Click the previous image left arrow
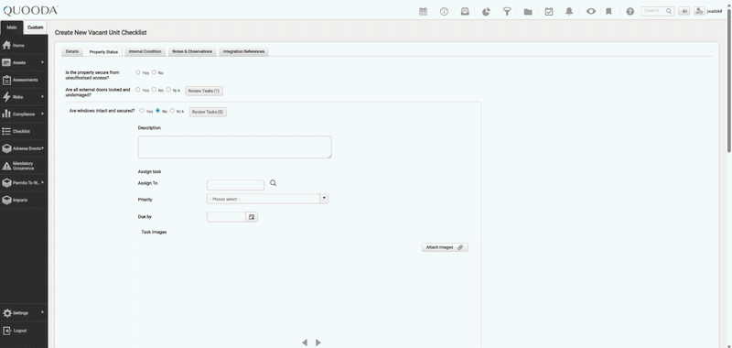The width and height of the screenshot is (732, 348). click(x=305, y=343)
